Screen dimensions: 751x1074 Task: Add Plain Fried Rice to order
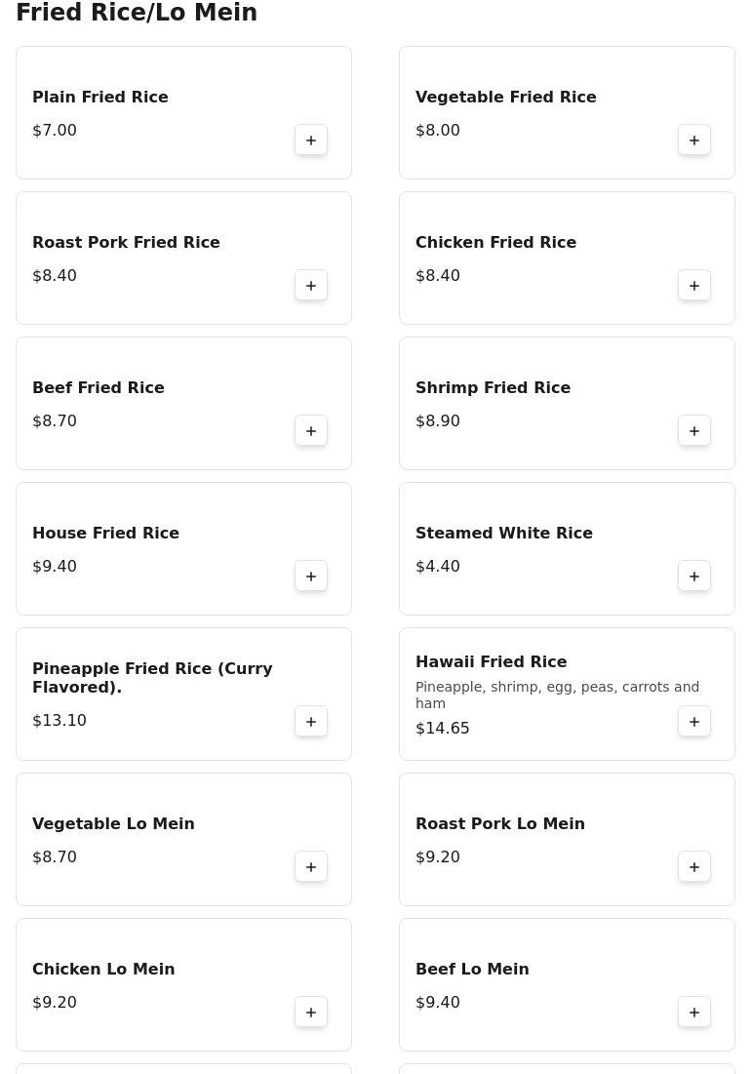coord(311,140)
